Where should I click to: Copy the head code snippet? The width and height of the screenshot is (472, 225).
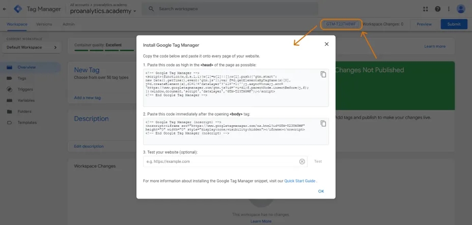[x=323, y=74]
